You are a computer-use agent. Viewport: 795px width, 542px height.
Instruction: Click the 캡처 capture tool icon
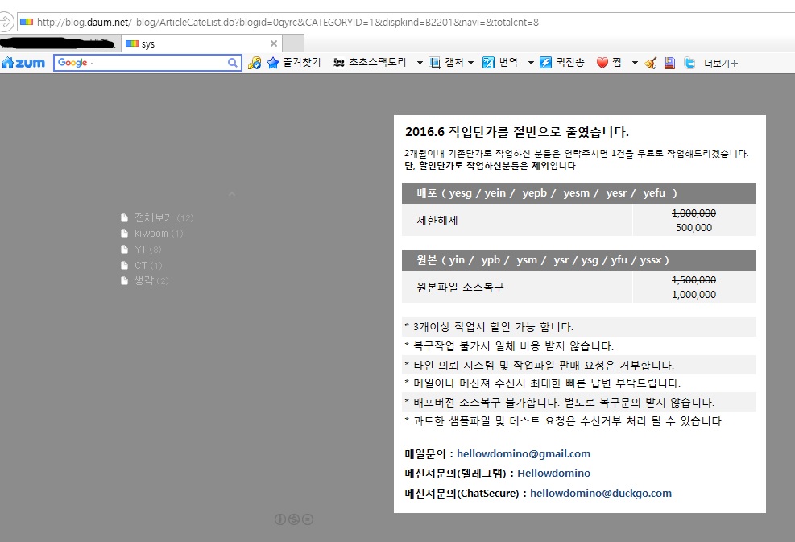click(436, 63)
